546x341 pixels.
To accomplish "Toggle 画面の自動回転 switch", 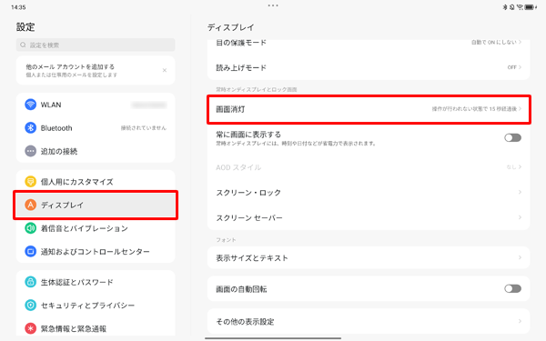I will tap(512, 288).
